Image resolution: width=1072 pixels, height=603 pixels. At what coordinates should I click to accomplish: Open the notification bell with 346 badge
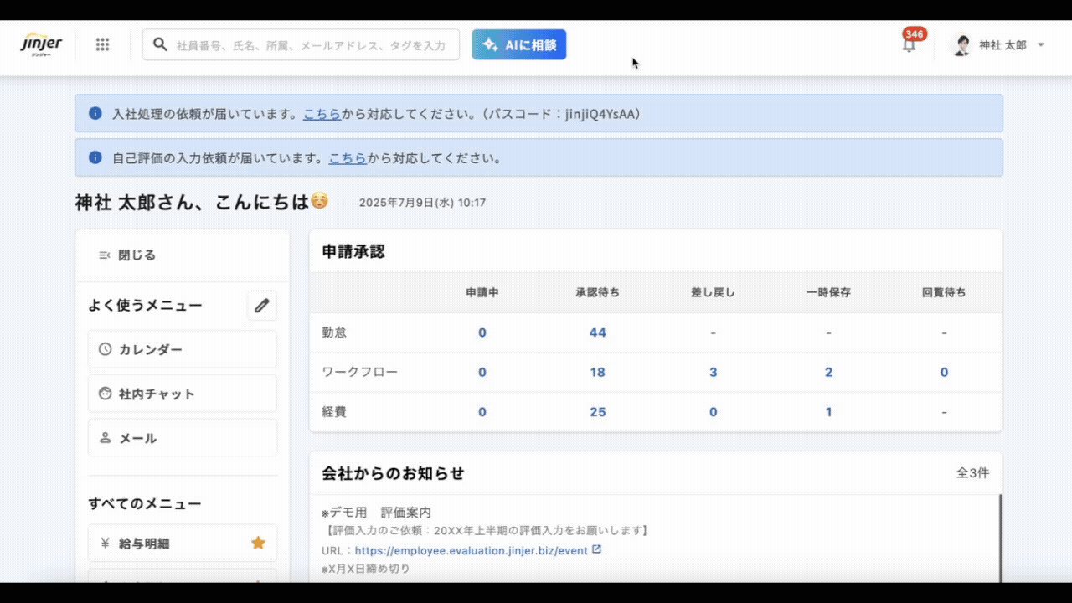click(x=909, y=45)
